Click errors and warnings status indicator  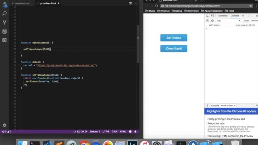click(7, 132)
